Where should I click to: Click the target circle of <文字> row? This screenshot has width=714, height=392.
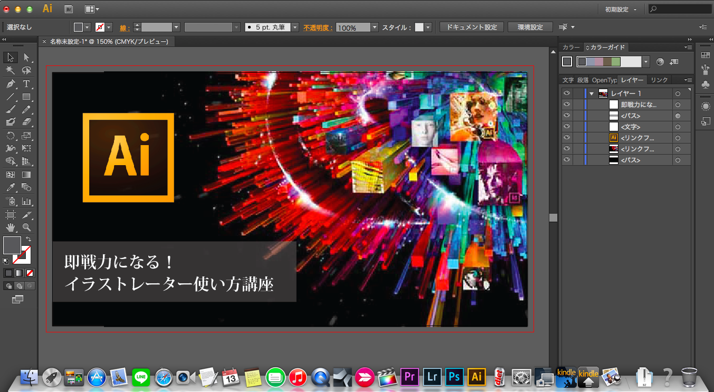[x=678, y=127]
